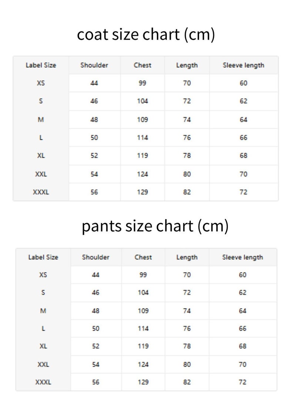
Task: Click the XXL label in pants chart
Action: click(43, 365)
